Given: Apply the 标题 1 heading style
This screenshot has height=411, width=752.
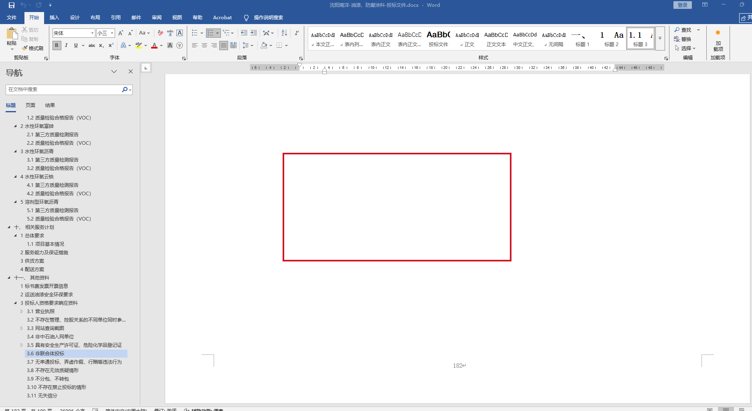Looking at the screenshot, I should coord(582,39).
